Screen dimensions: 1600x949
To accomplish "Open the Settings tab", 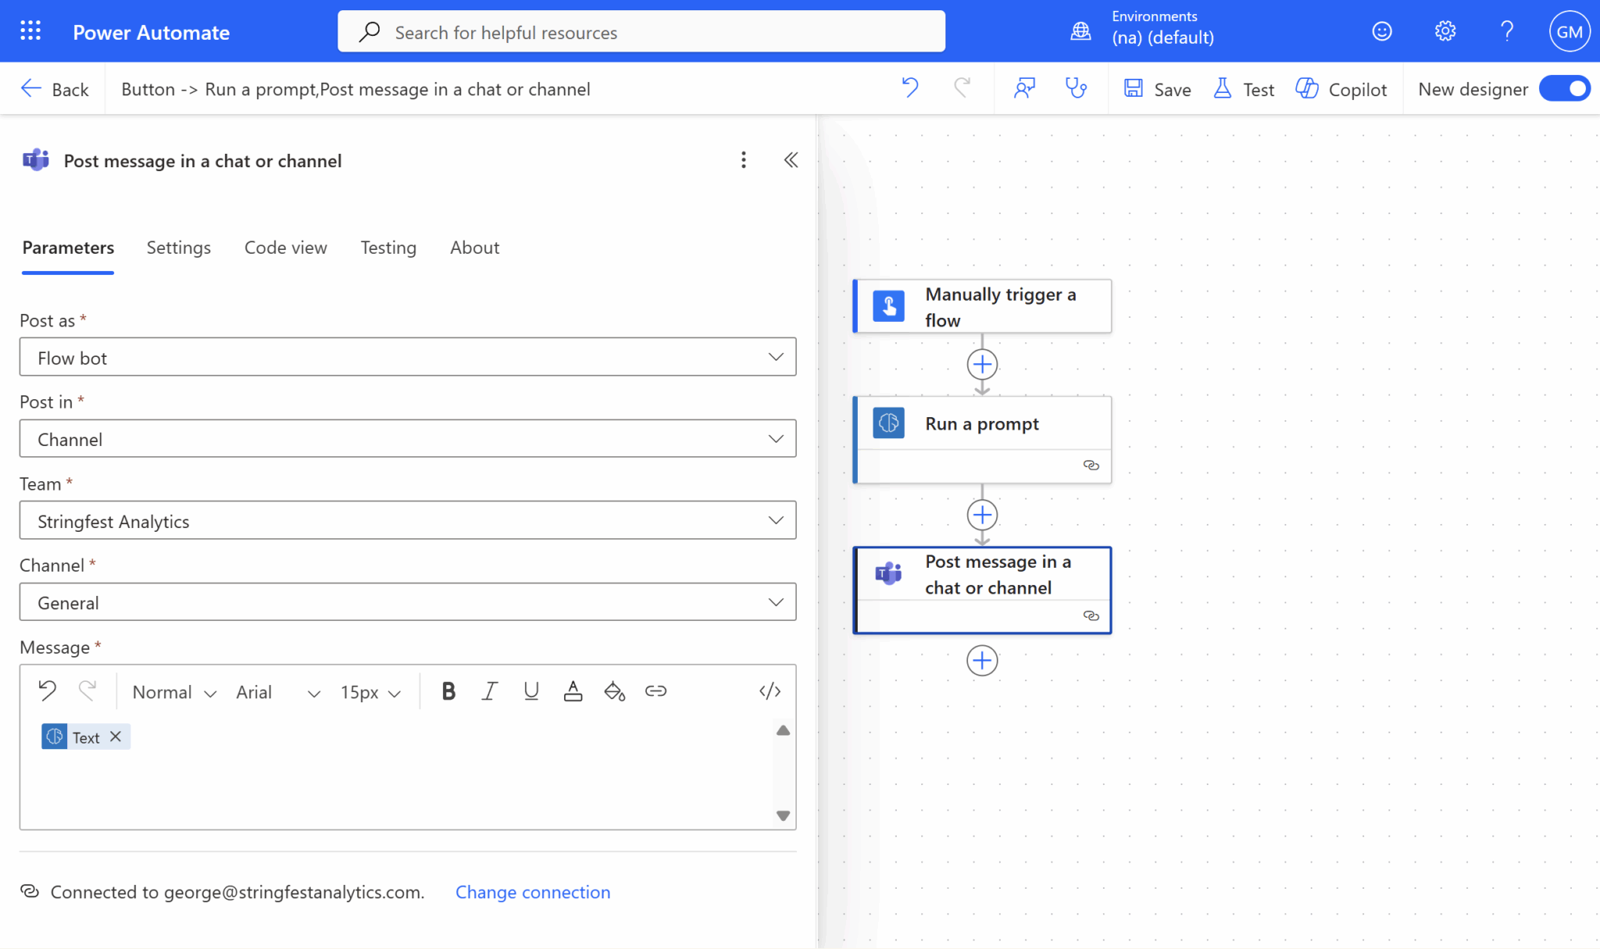I will tap(178, 248).
